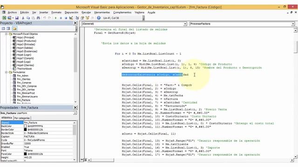
Task: Click the Enabled property value True
Action: pos(48,147)
